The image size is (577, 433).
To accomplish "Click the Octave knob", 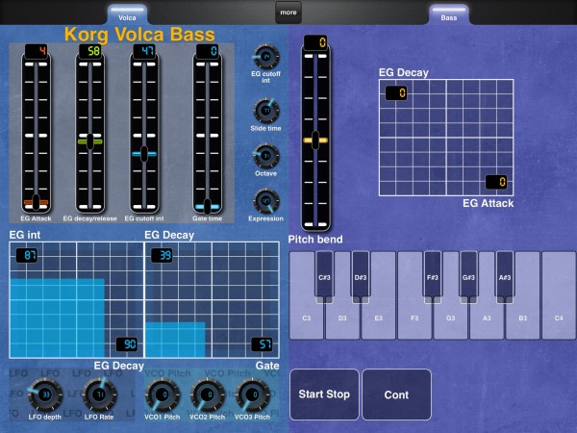I will pos(265,156).
